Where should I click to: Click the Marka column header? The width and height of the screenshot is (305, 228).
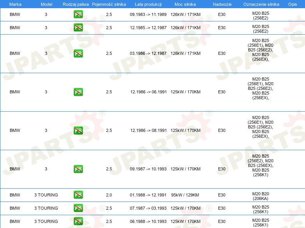[x=15, y=4]
